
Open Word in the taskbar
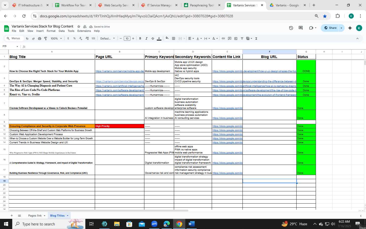coord(191,224)
